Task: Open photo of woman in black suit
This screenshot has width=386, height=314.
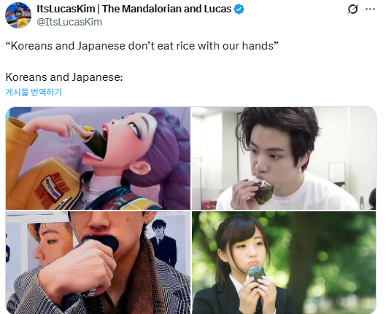Action: pyautogui.click(x=284, y=262)
